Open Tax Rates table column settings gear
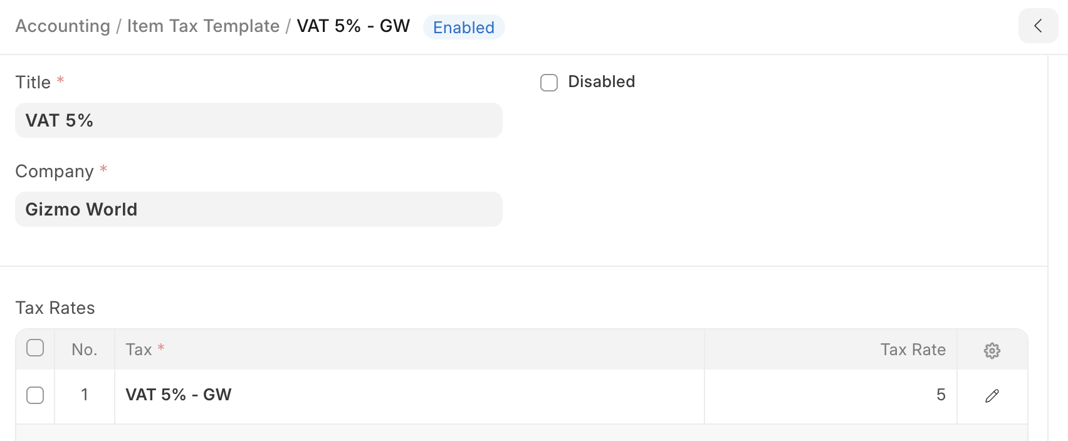Image resolution: width=1068 pixels, height=441 pixels. click(992, 350)
